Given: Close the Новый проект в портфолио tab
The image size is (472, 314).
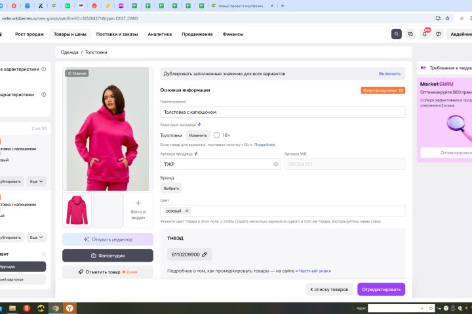Looking at the screenshot, I should (x=272, y=6).
